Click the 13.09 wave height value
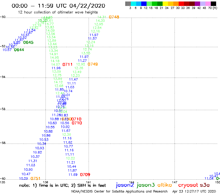220x194 pixels. click(56, 72)
